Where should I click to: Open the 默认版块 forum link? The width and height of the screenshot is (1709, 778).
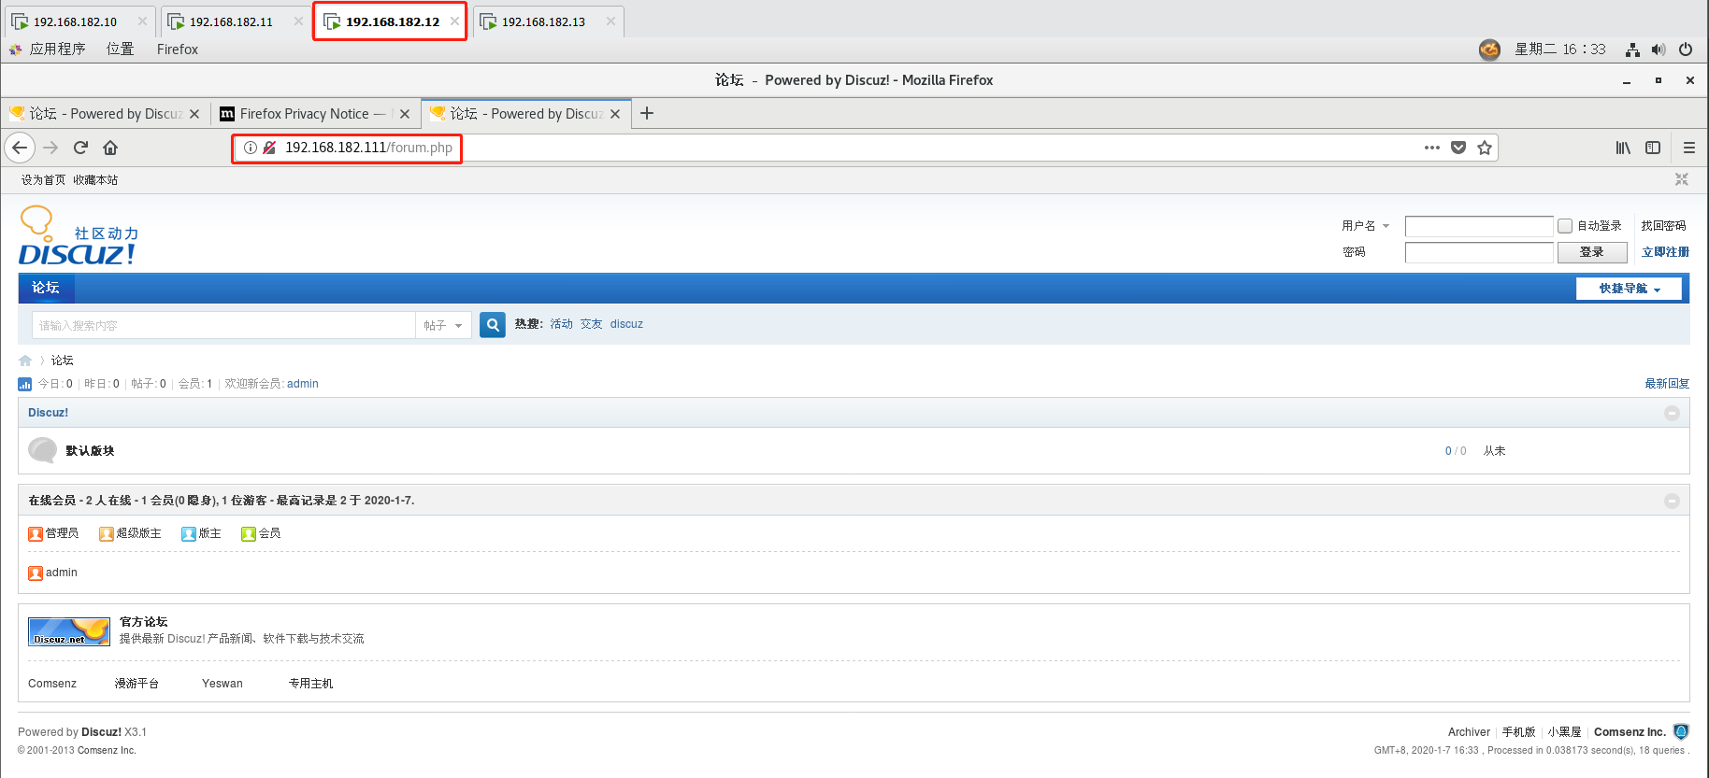tap(90, 451)
